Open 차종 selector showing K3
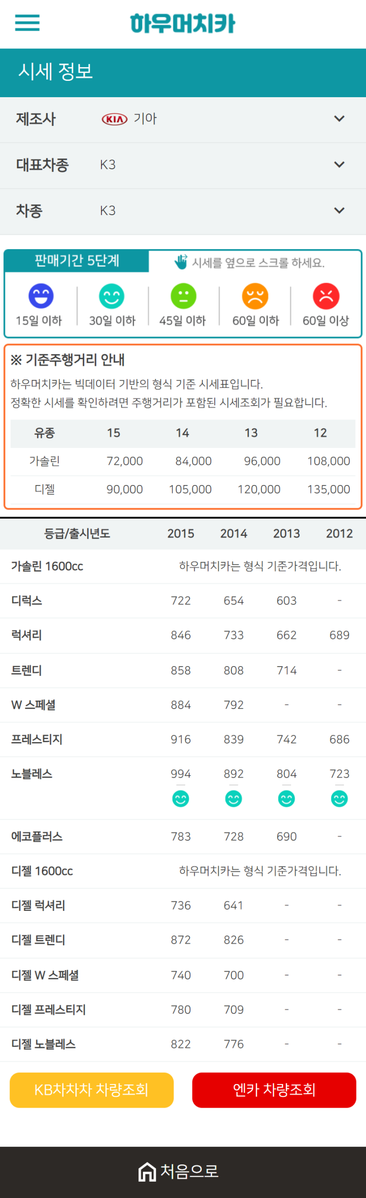 (183, 211)
